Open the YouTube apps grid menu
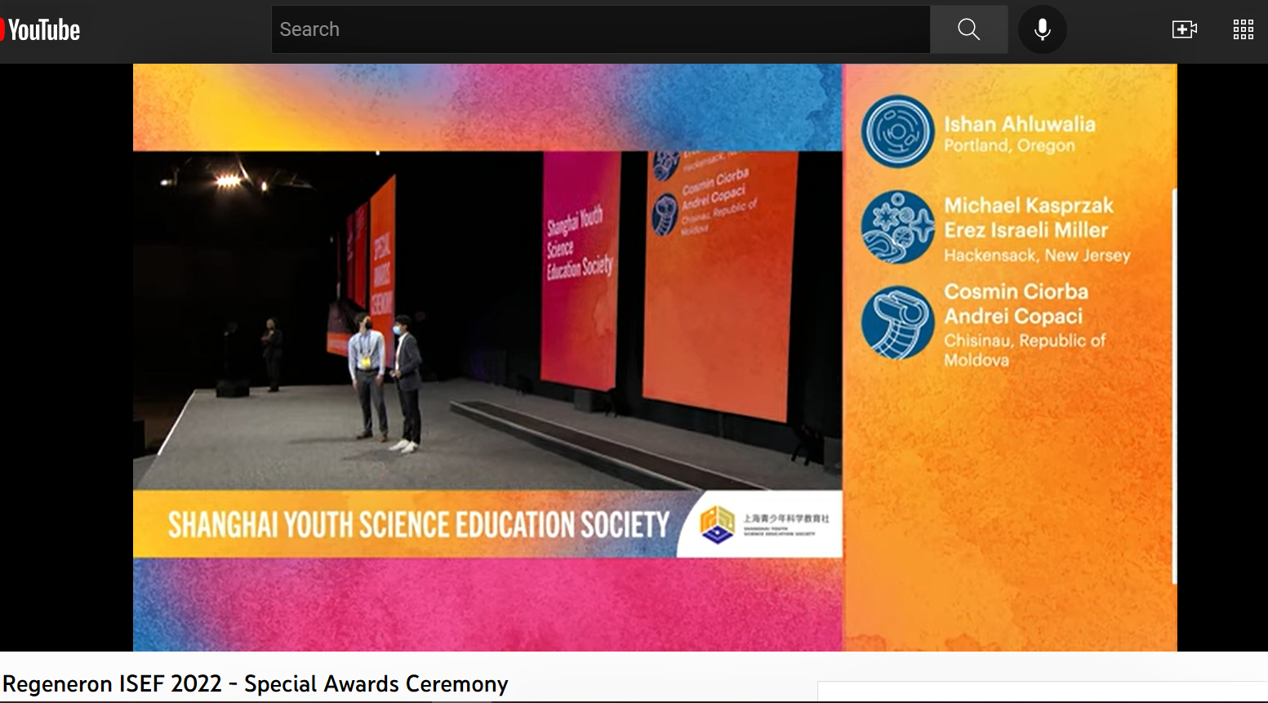This screenshot has height=703, width=1268. (x=1243, y=29)
